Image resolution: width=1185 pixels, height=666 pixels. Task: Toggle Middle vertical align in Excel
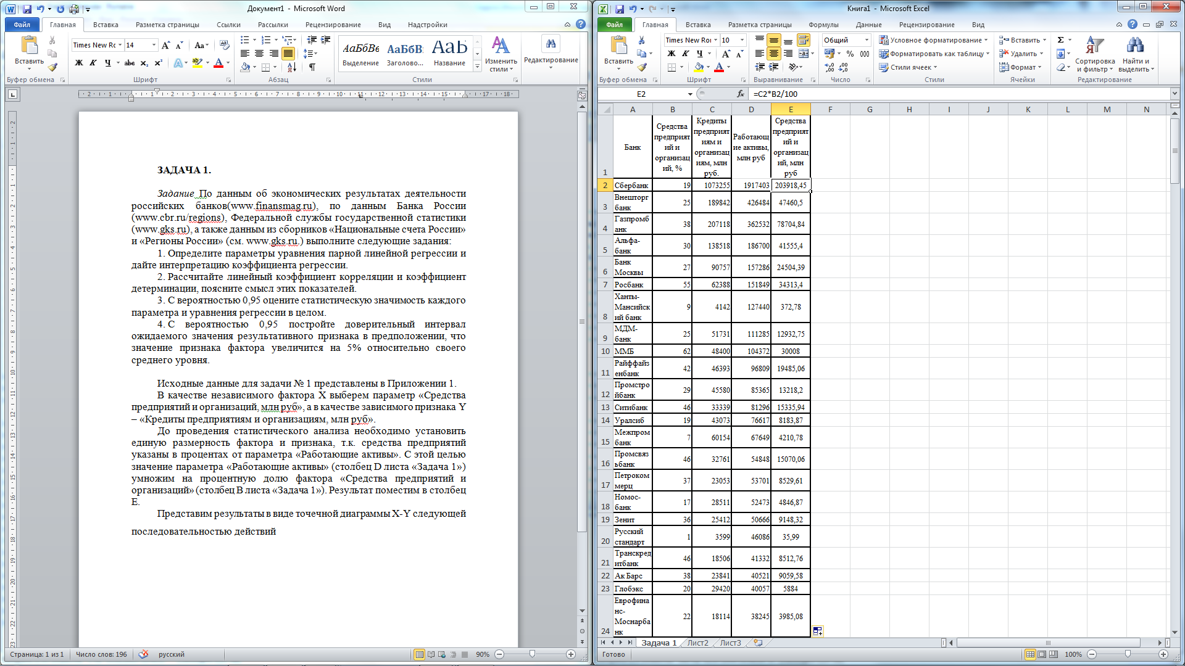pyautogui.click(x=774, y=40)
